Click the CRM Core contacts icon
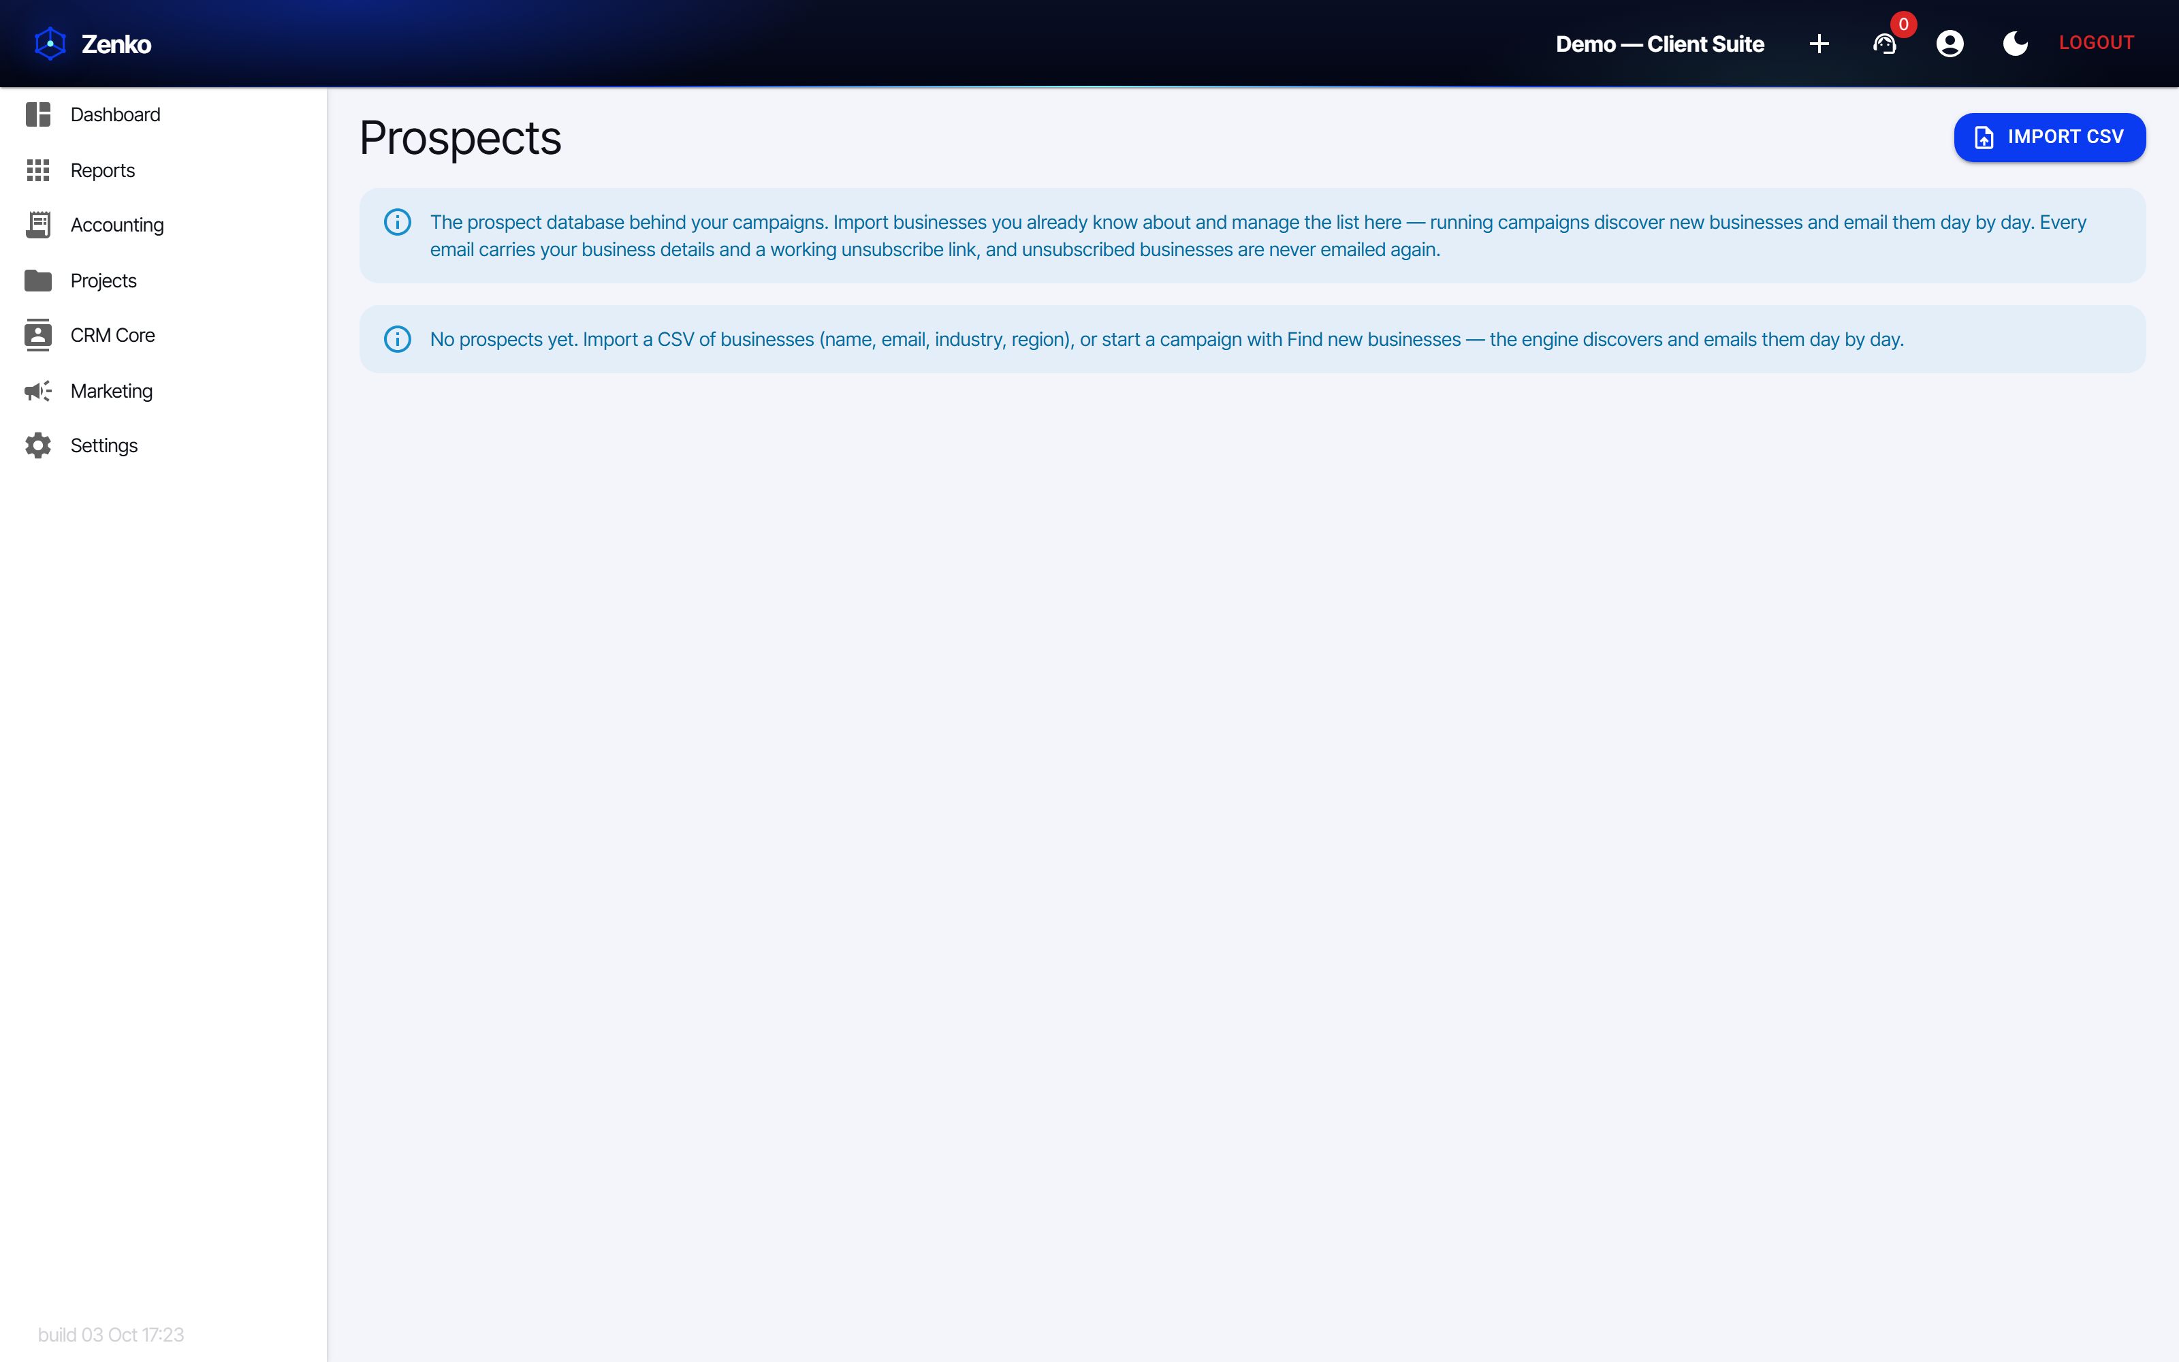 coord(38,335)
